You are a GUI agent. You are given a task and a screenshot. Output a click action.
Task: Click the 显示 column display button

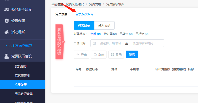(116, 55)
